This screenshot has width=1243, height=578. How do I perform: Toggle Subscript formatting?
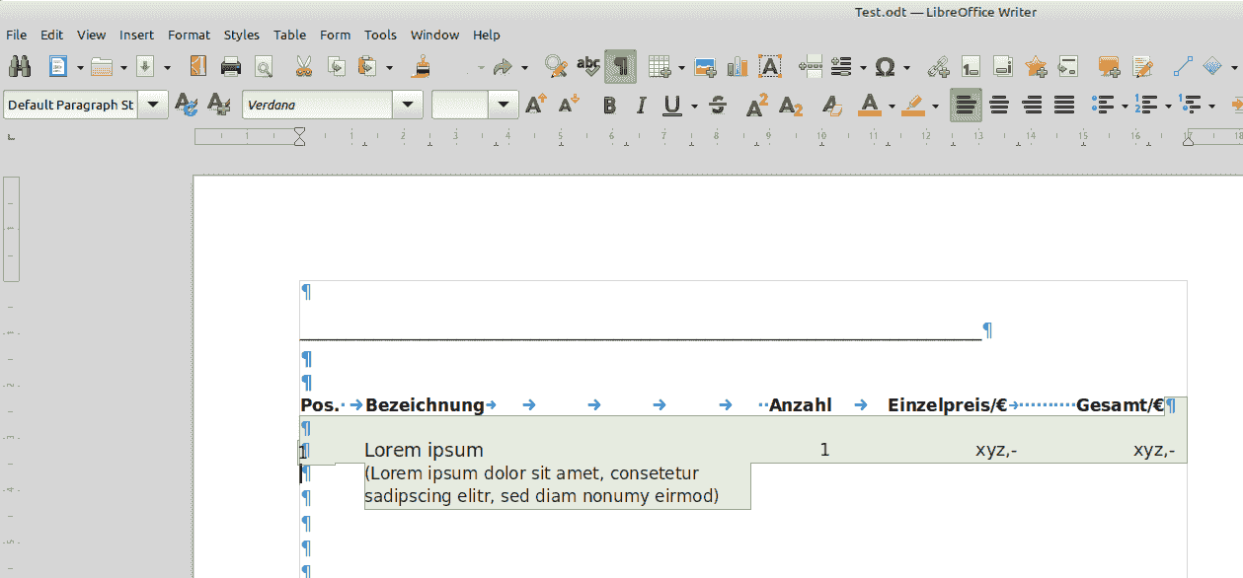coord(790,105)
